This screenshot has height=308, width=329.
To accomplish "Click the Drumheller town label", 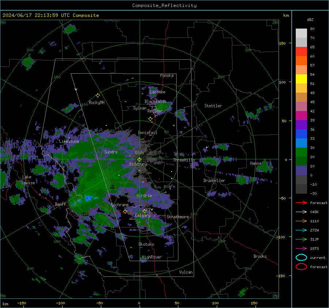I will 214,181.
